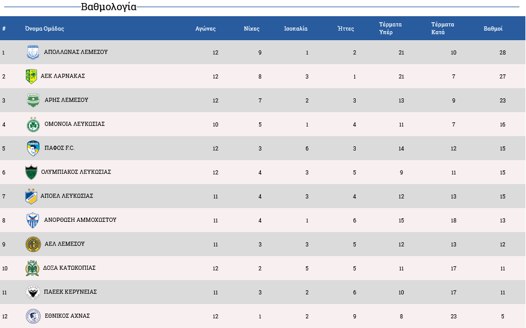Viewport: 526px width, 328px height.
Task: Select the Aris Limassol green badge
Action: [x=33, y=100]
